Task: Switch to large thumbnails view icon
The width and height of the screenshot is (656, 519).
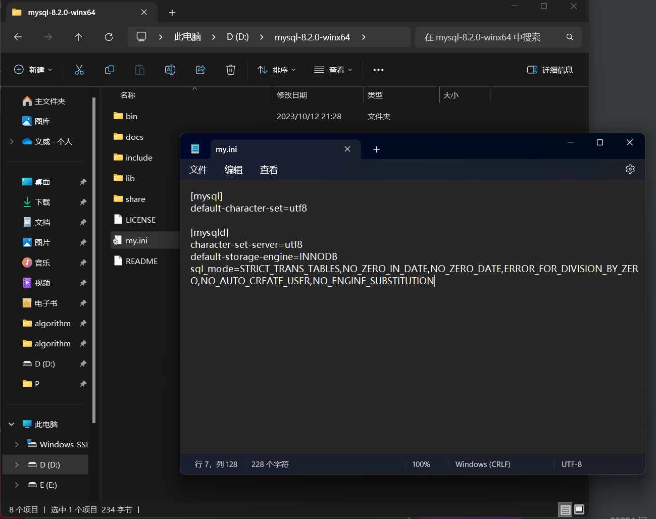Action: [579, 509]
